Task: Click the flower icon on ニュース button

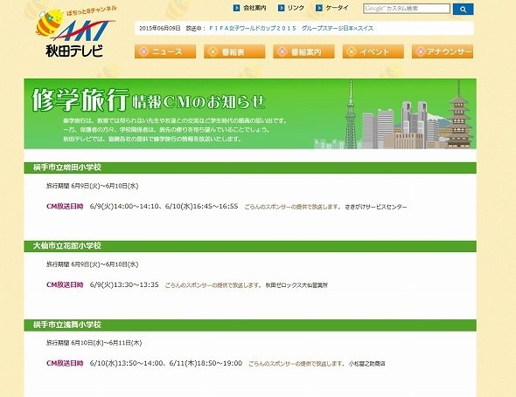Action: point(143,51)
